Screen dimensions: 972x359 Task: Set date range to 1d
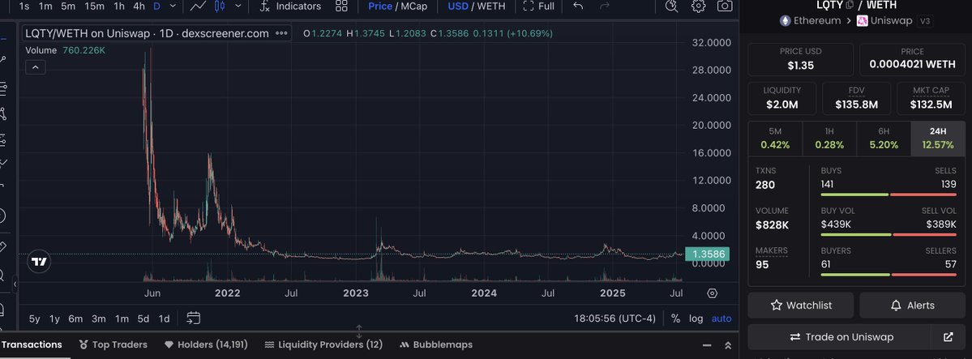click(x=164, y=318)
